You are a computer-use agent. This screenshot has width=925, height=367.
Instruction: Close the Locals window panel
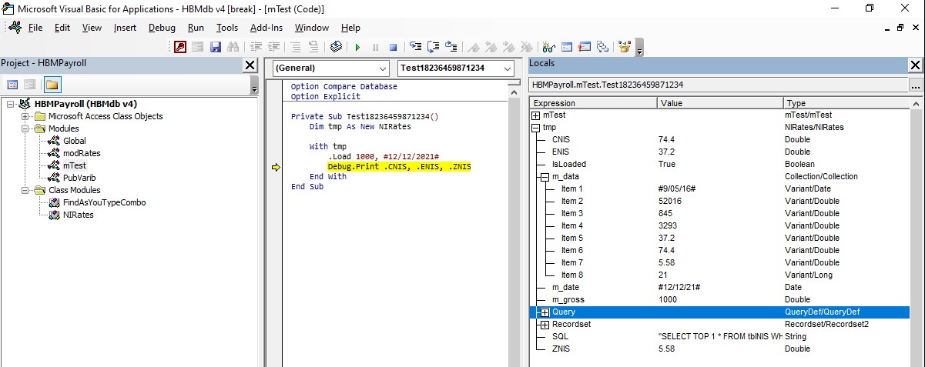915,65
